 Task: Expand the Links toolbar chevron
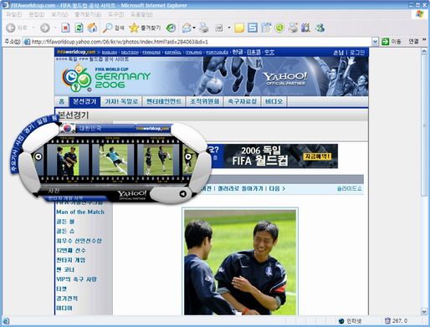coord(424,40)
